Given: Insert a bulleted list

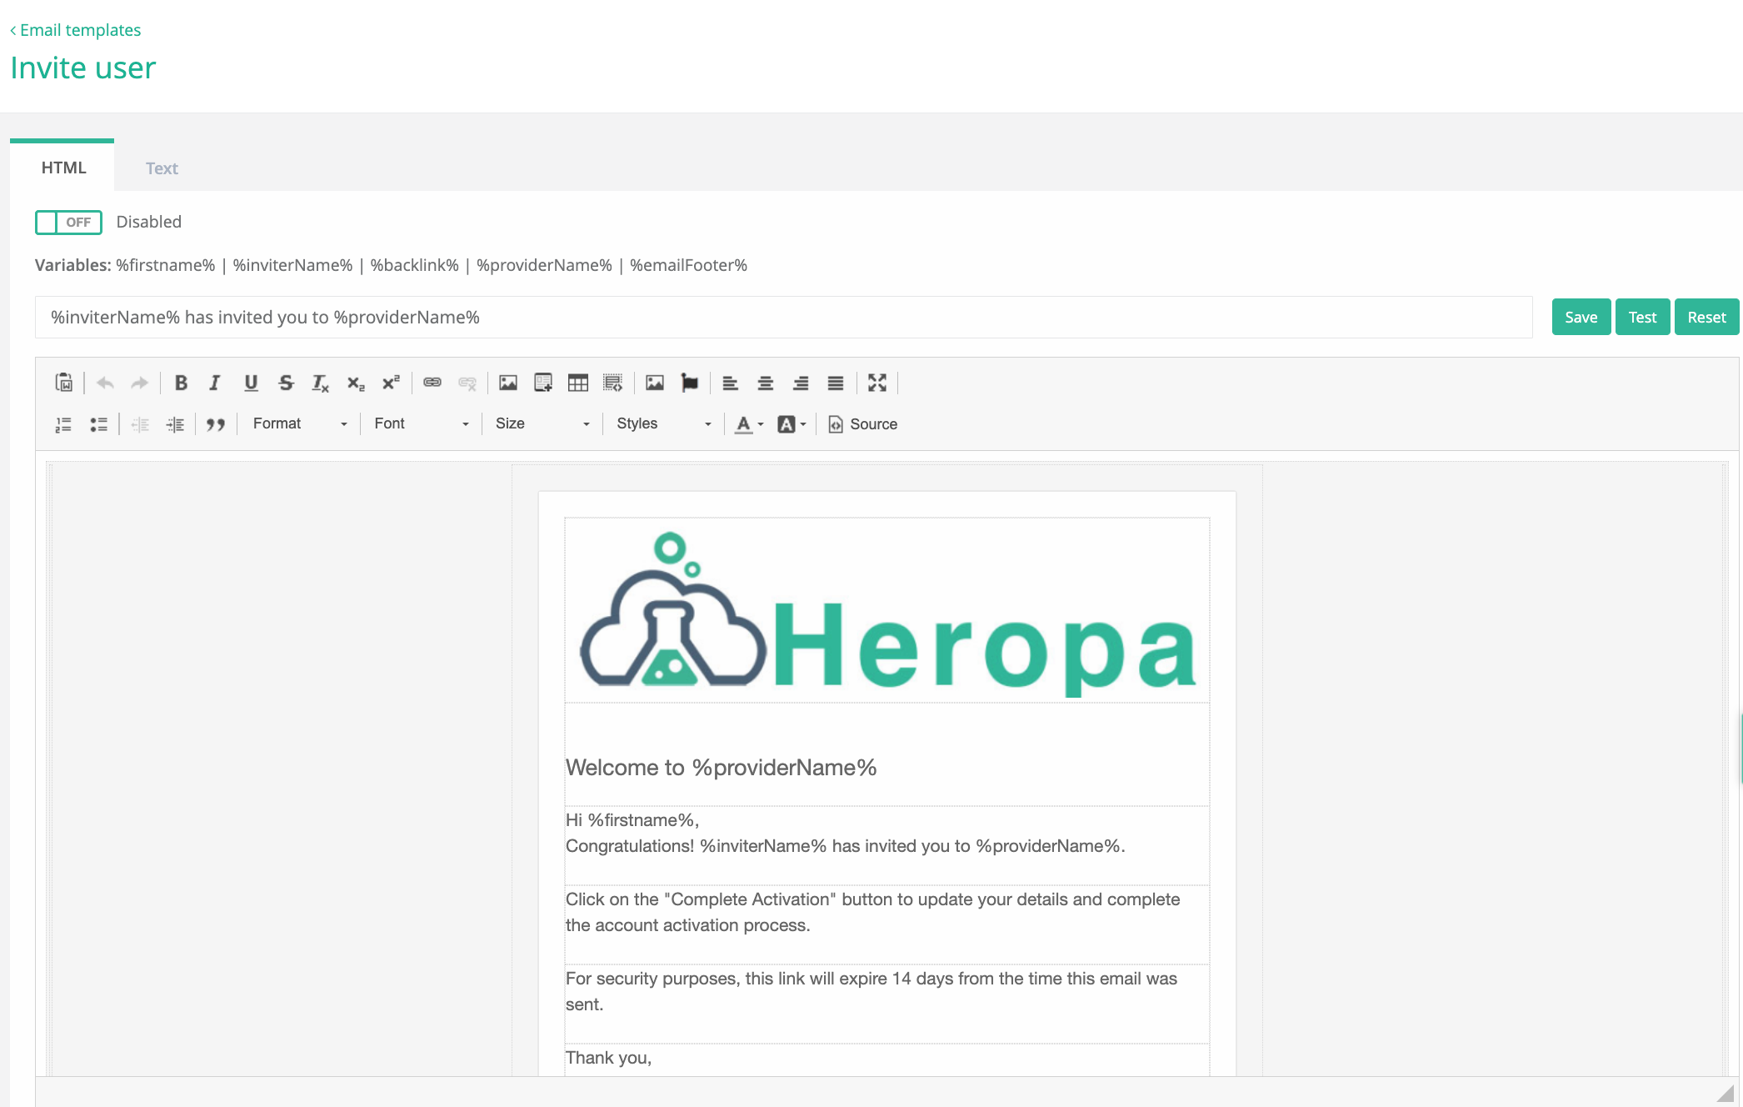Looking at the screenshot, I should pos(99,424).
